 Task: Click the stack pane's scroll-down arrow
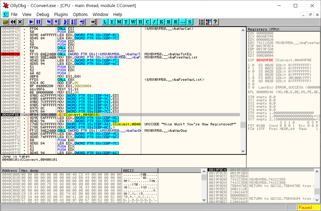(x=317, y=200)
